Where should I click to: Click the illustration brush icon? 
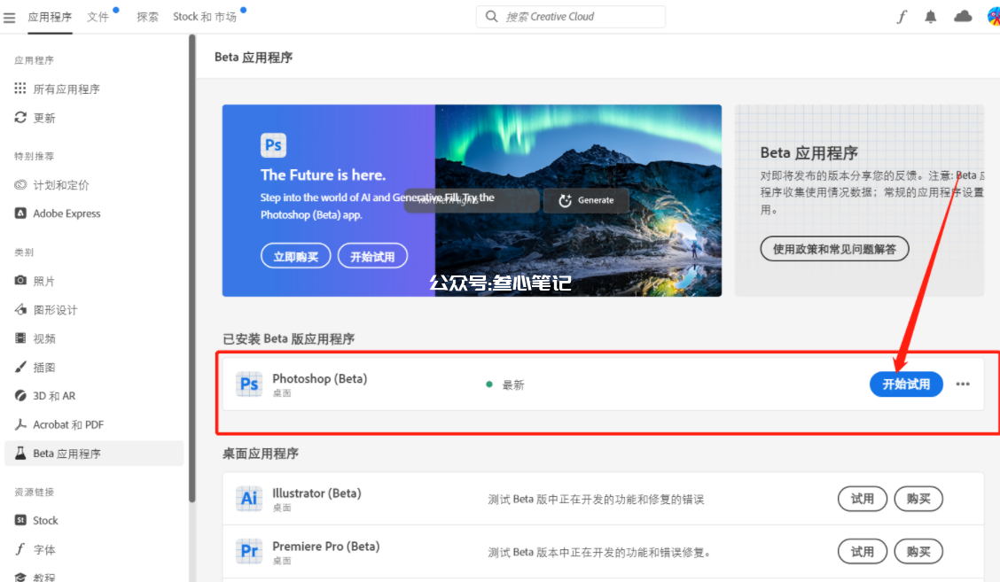pos(20,367)
